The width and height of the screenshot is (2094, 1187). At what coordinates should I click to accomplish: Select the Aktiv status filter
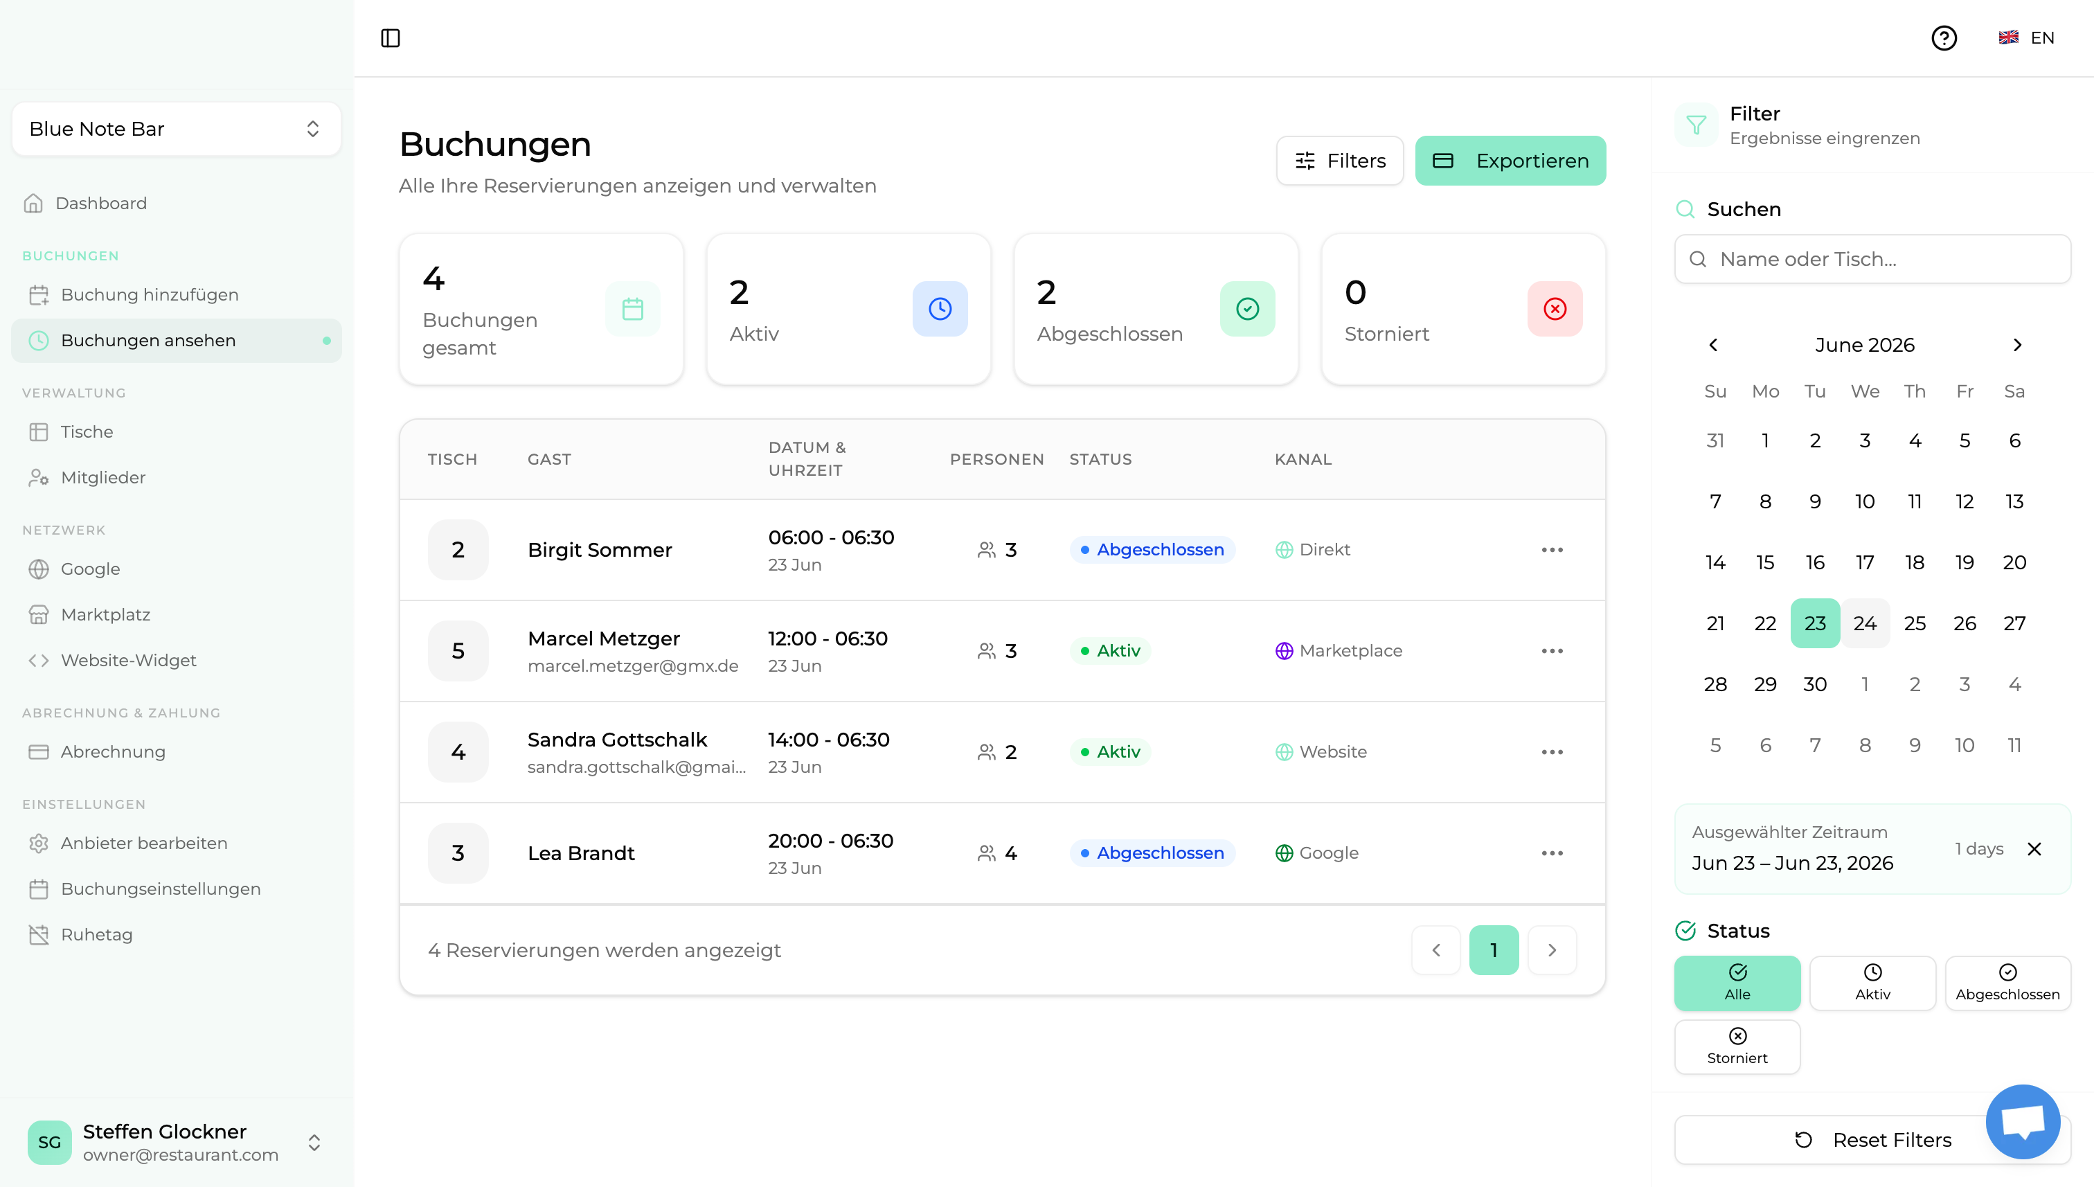point(1872,983)
